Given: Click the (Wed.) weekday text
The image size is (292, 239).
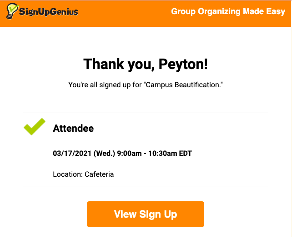Looking at the screenshot, I should click(104, 154).
